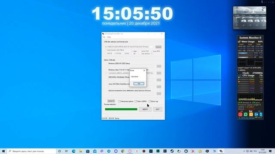Screen dimensions: 275x154
Task: Click the РУС language indicator in the tray
Action: [x=255, y=151]
